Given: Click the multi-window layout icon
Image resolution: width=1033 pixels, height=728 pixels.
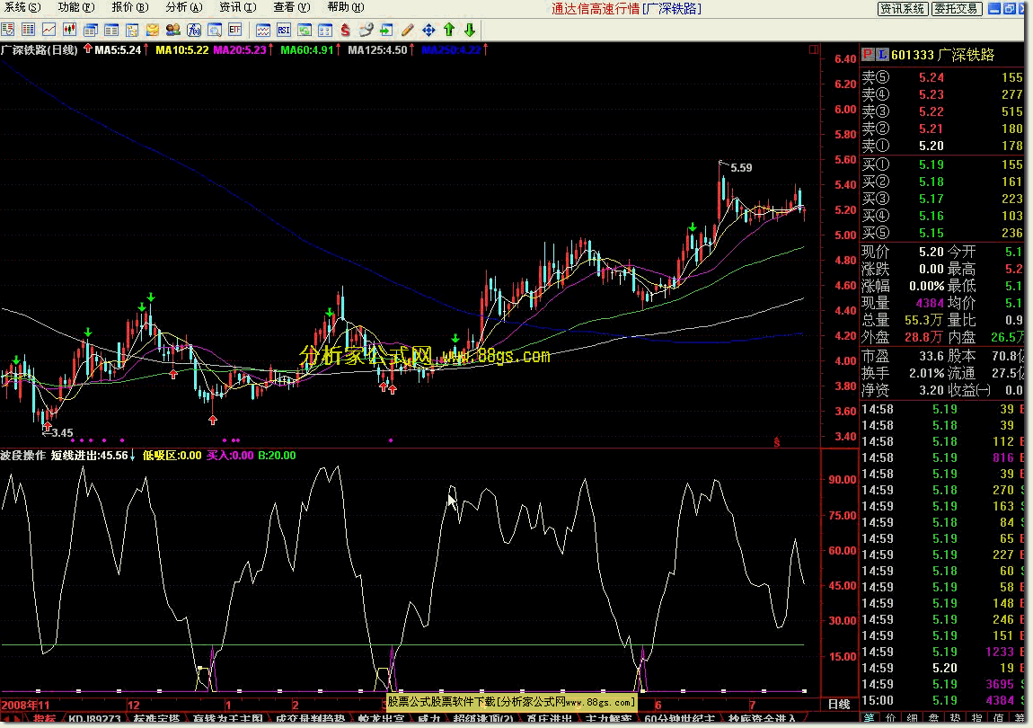Looking at the screenshot, I should 90,30.
